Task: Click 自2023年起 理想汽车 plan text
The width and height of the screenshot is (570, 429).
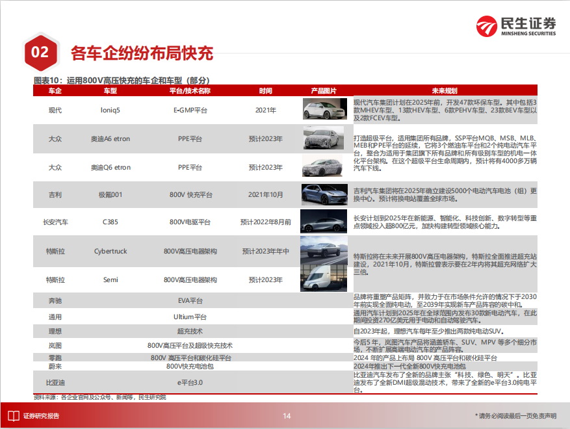Action: pos(428,331)
